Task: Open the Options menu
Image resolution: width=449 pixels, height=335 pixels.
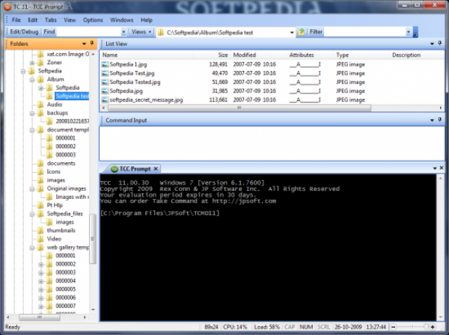Action: tap(93, 20)
